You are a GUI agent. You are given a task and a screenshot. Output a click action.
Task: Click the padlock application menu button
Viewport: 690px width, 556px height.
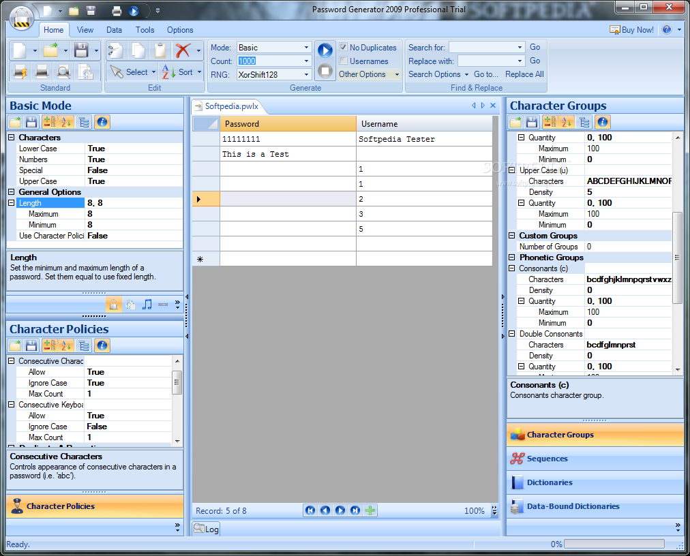coord(22,18)
